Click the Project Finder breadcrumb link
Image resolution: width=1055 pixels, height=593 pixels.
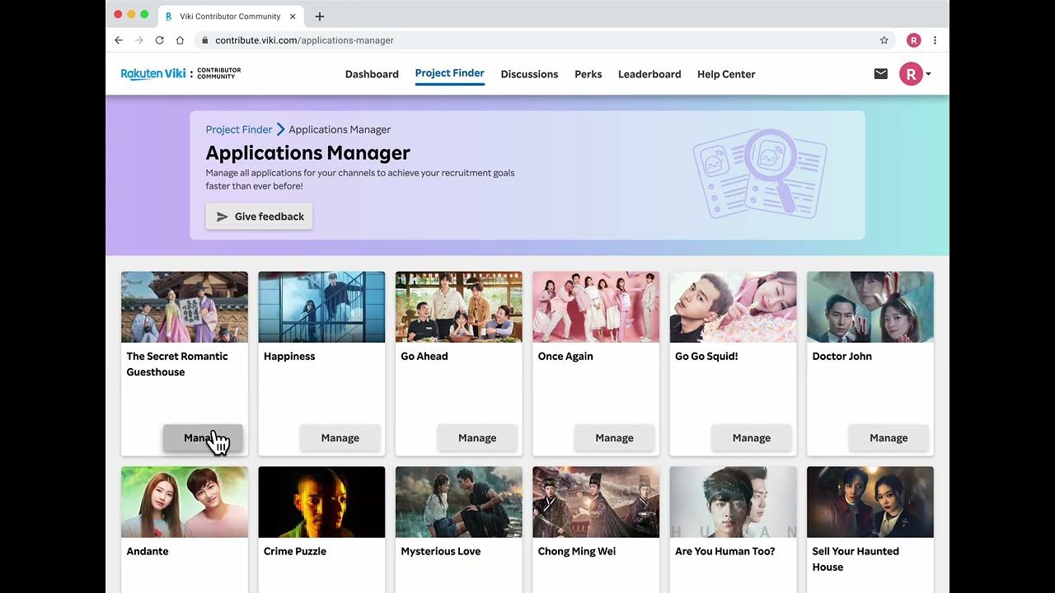pos(239,129)
